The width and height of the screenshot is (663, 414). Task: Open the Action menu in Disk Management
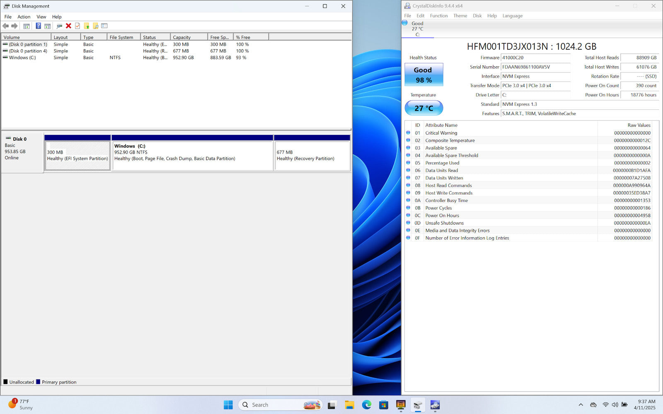(24, 17)
